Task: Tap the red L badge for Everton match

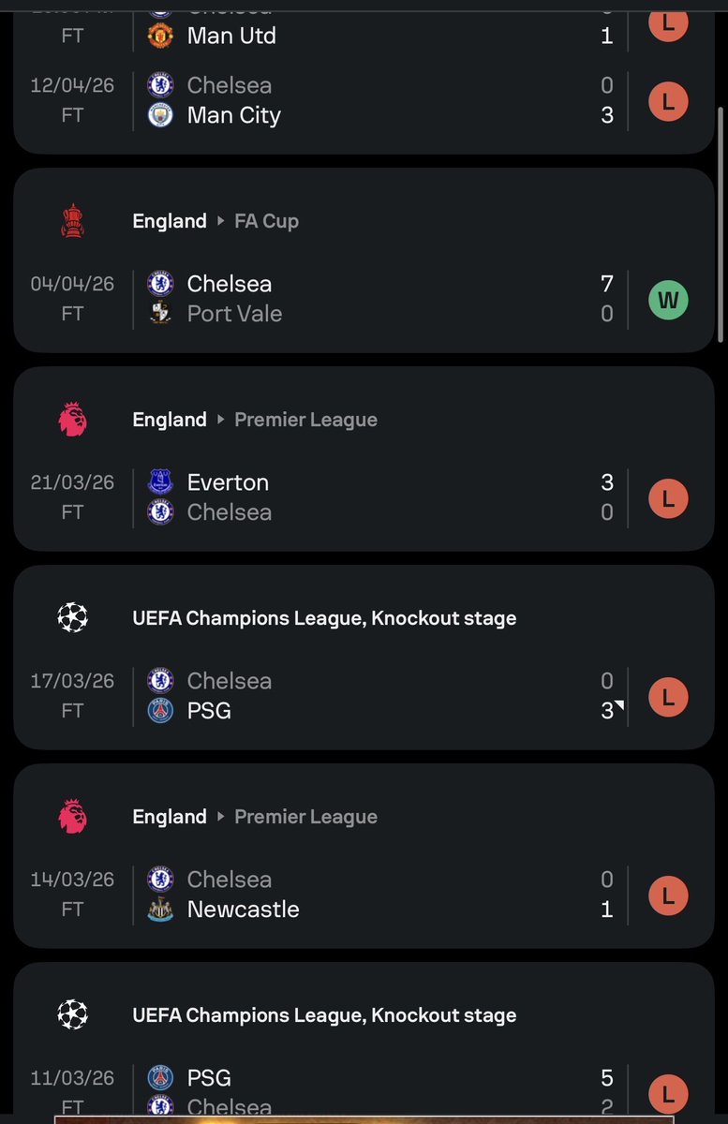Action: tap(668, 499)
